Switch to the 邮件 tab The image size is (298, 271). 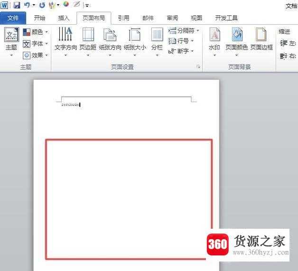(x=148, y=18)
